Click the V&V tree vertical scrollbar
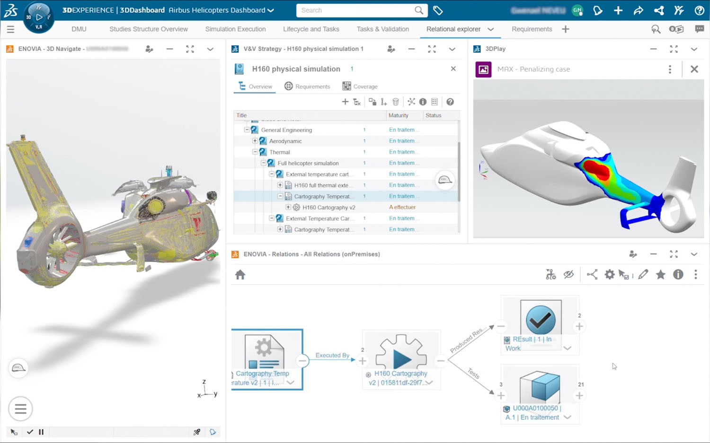 pyautogui.click(x=459, y=173)
